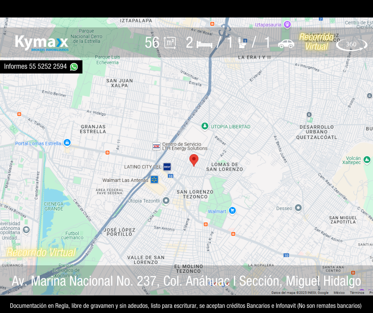Click the SAN JUAN XALPA neighborhood label
Screen dimensions: 373x313
pyautogui.click(x=119, y=83)
